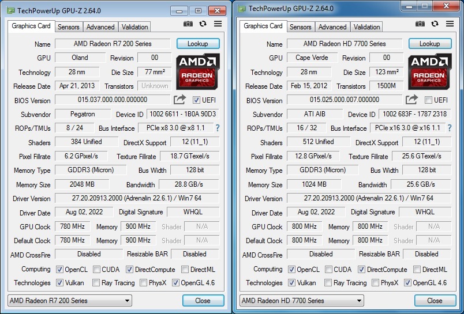This screenshot has width=464, height=314.
Task: Toggle CUDA checkbox in R7 200 window
Action: tap(96, 270)
